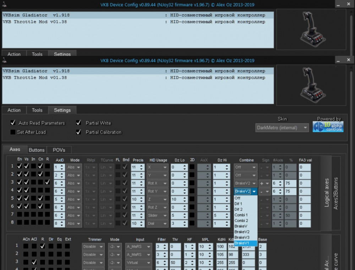Toggle Set After Load checkbox
The height and width of the screenshot is (270, 355).
(13, 132)
